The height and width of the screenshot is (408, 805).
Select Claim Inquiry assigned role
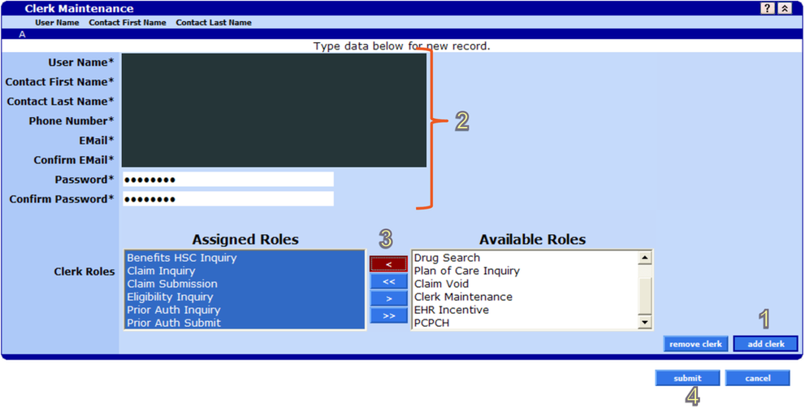point(245,271)
